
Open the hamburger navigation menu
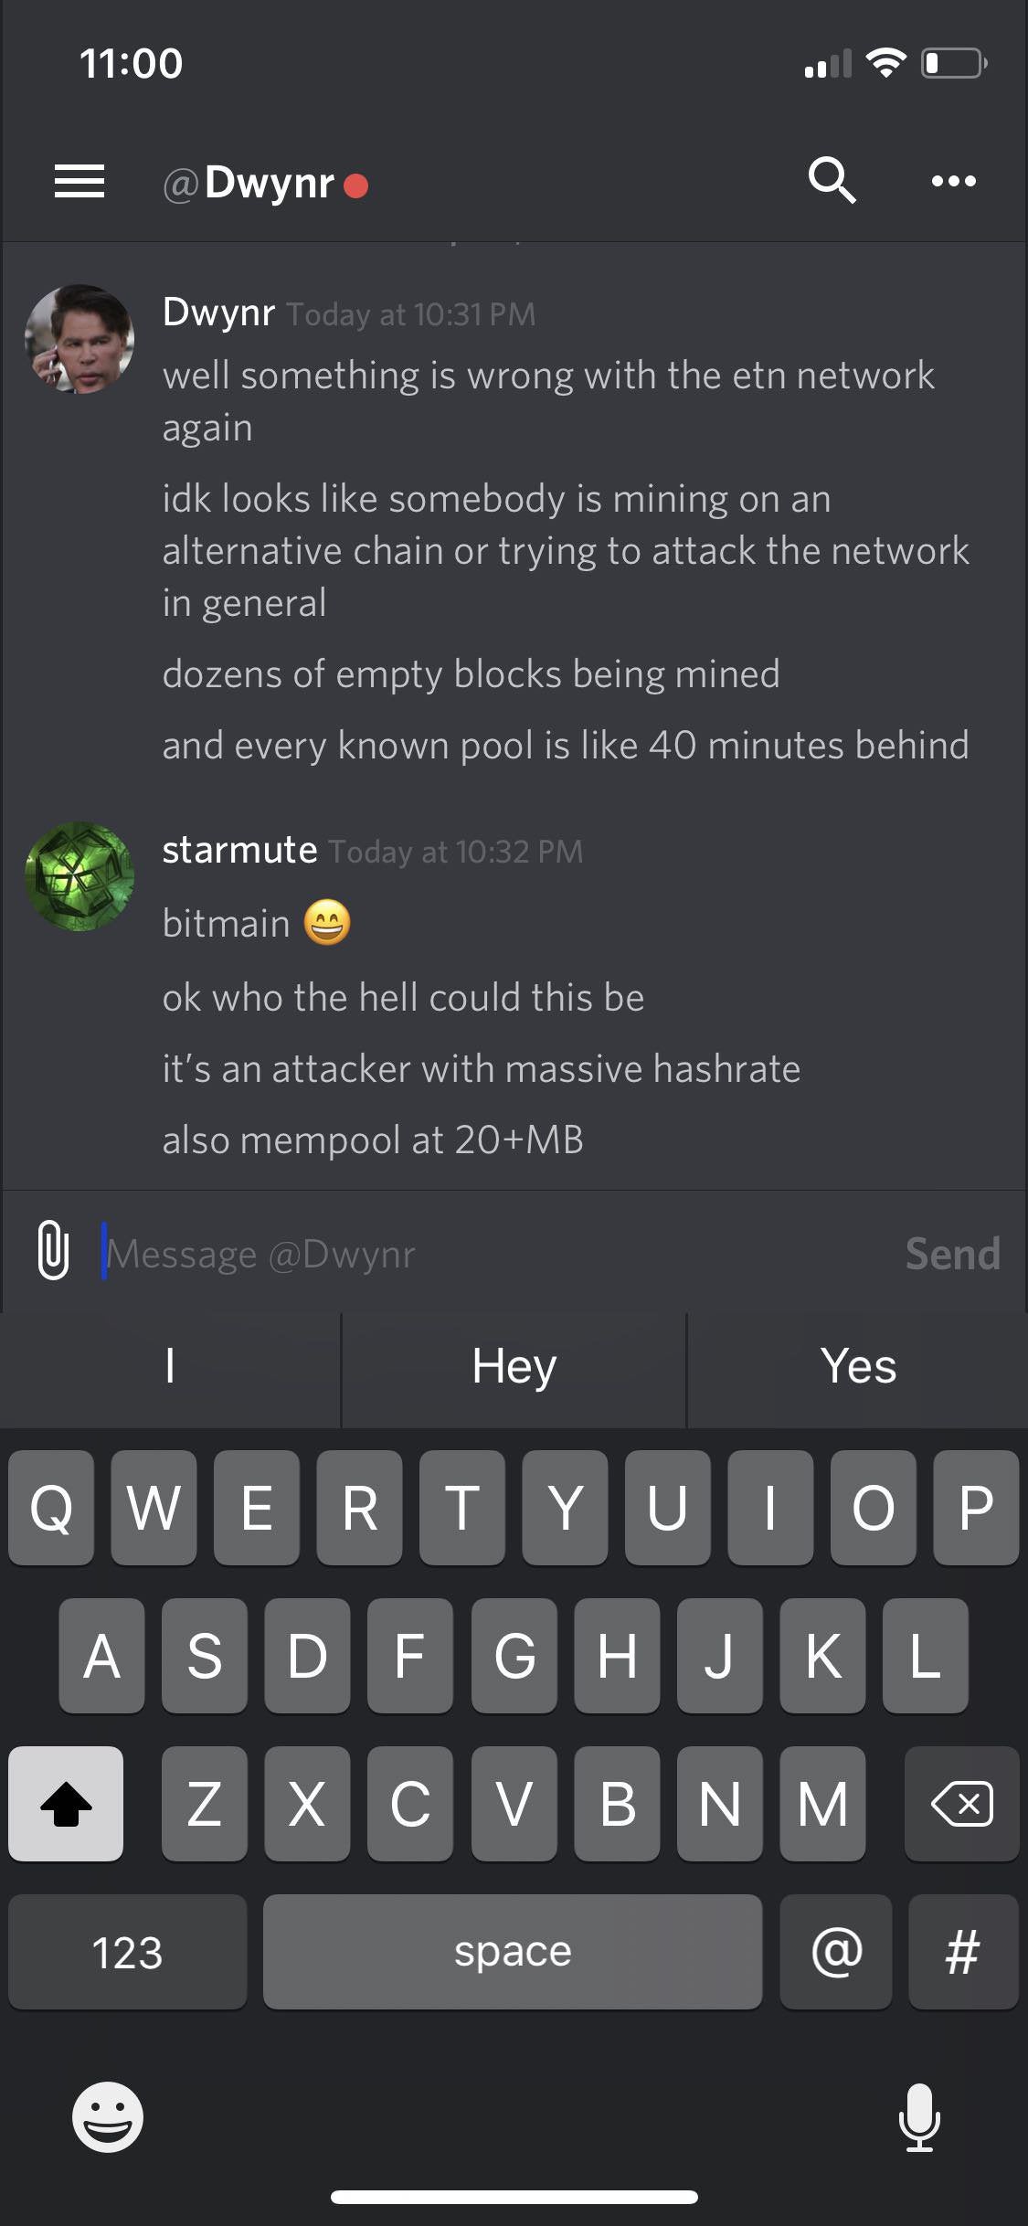click(79, 181)
